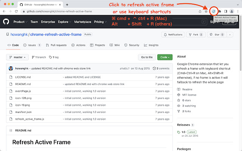242x151 pixels.
Task: Click the Team link in the header
Action: click(x=34, y=22)
